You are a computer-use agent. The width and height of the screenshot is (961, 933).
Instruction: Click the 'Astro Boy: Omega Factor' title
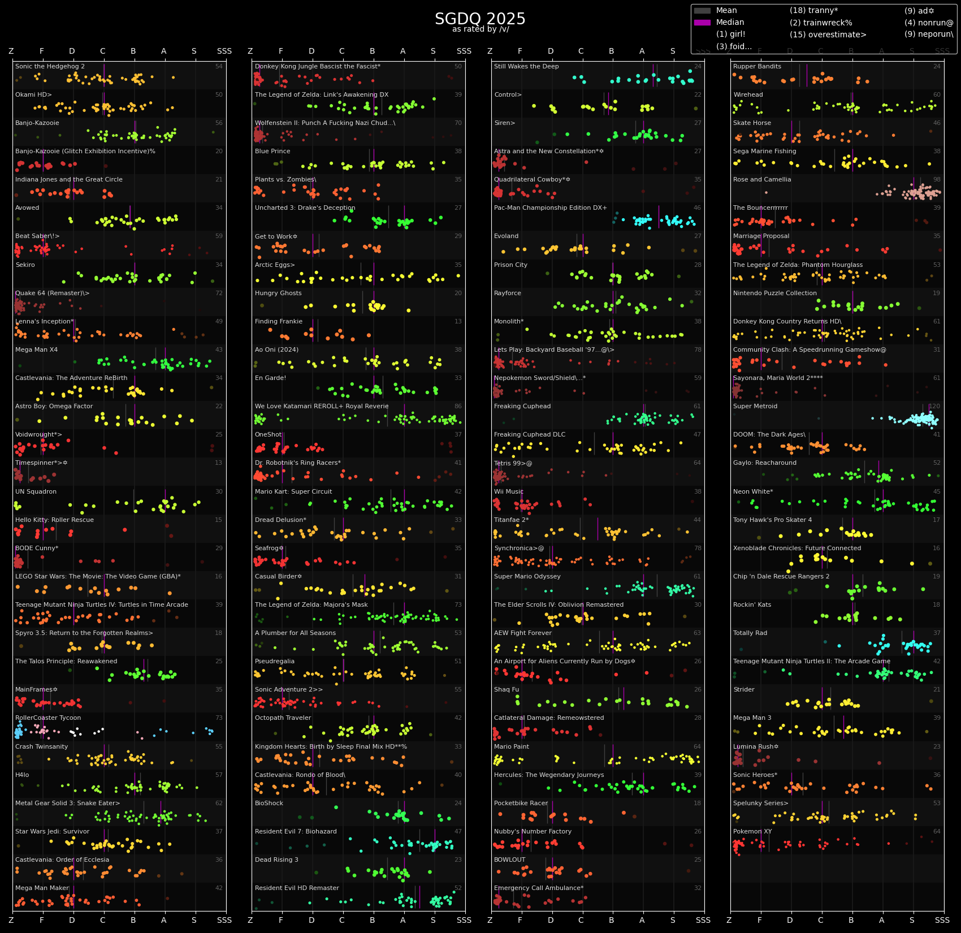(x=54, y=407)
